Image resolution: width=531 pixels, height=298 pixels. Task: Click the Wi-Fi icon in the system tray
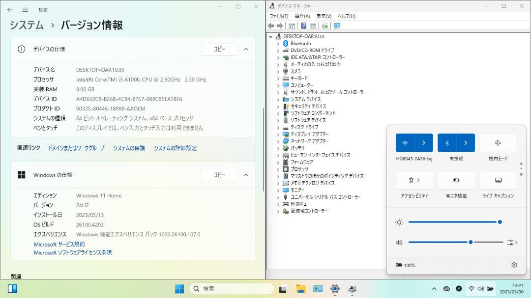(471, 289)
